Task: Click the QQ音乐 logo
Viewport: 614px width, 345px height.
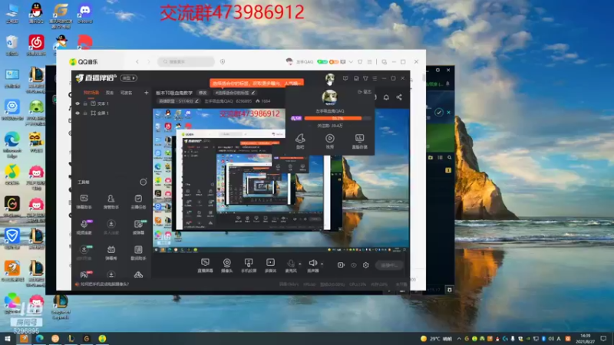Action: point(84,62)
